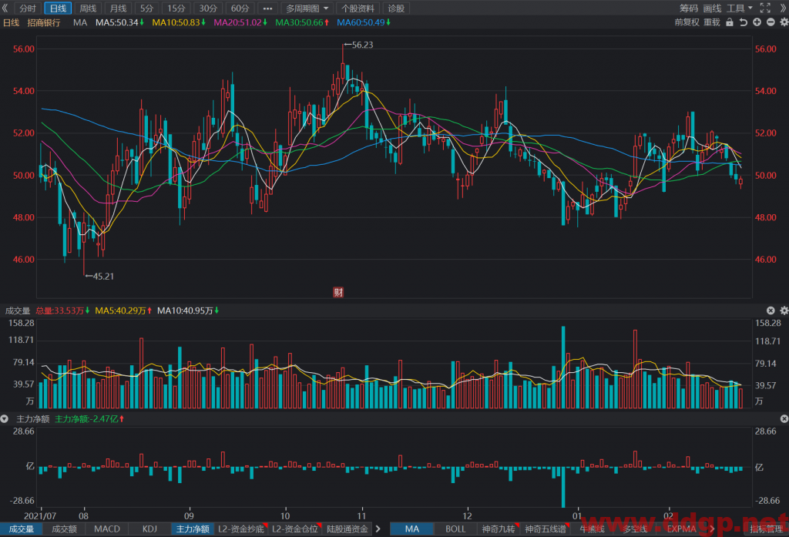Viewport: 789px width, 537px height.
Task: Open 成交量 panel settings gear
Action: pos(784,310)
